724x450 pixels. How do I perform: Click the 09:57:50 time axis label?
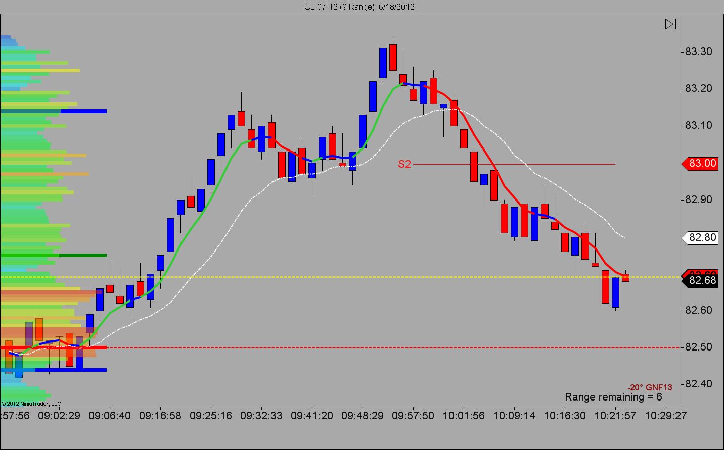coord(413,416)
